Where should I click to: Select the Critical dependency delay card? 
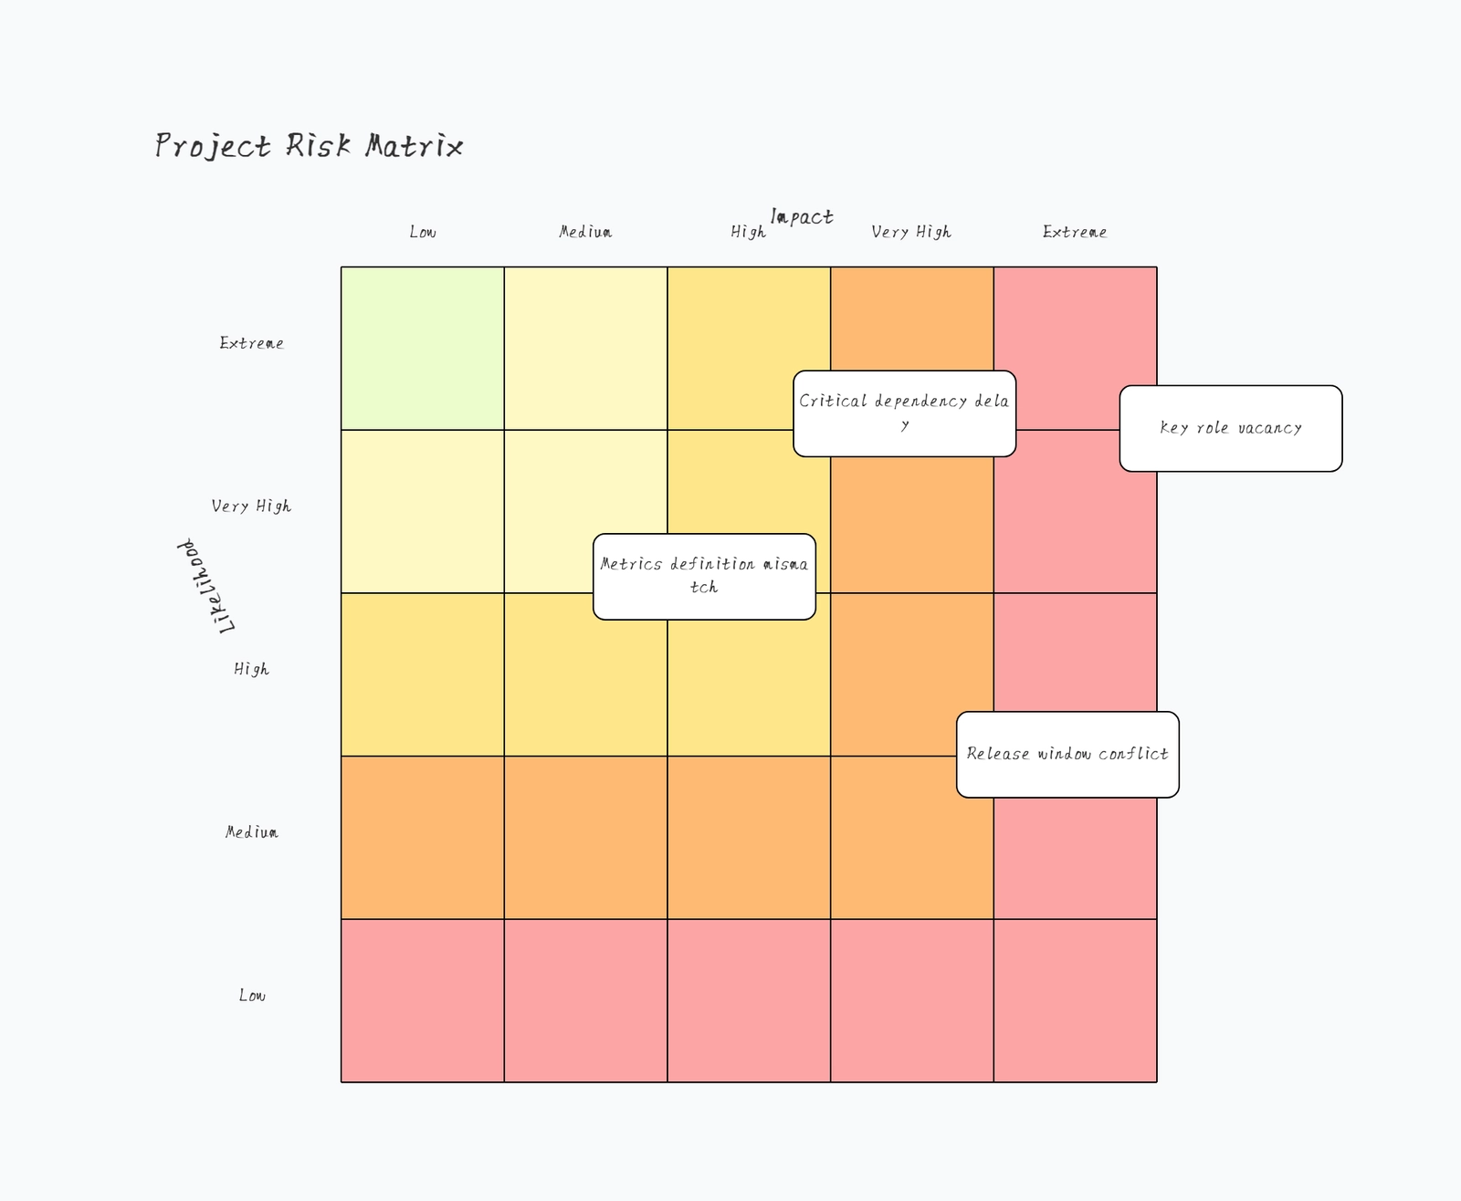click(x=904, y=413)
